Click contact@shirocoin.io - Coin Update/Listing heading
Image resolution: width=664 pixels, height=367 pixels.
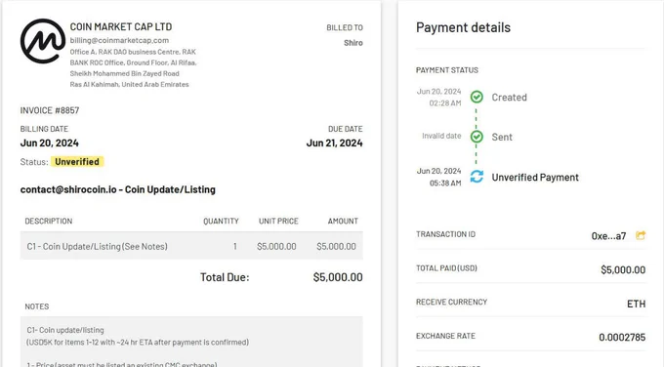[x=118, y=189]
